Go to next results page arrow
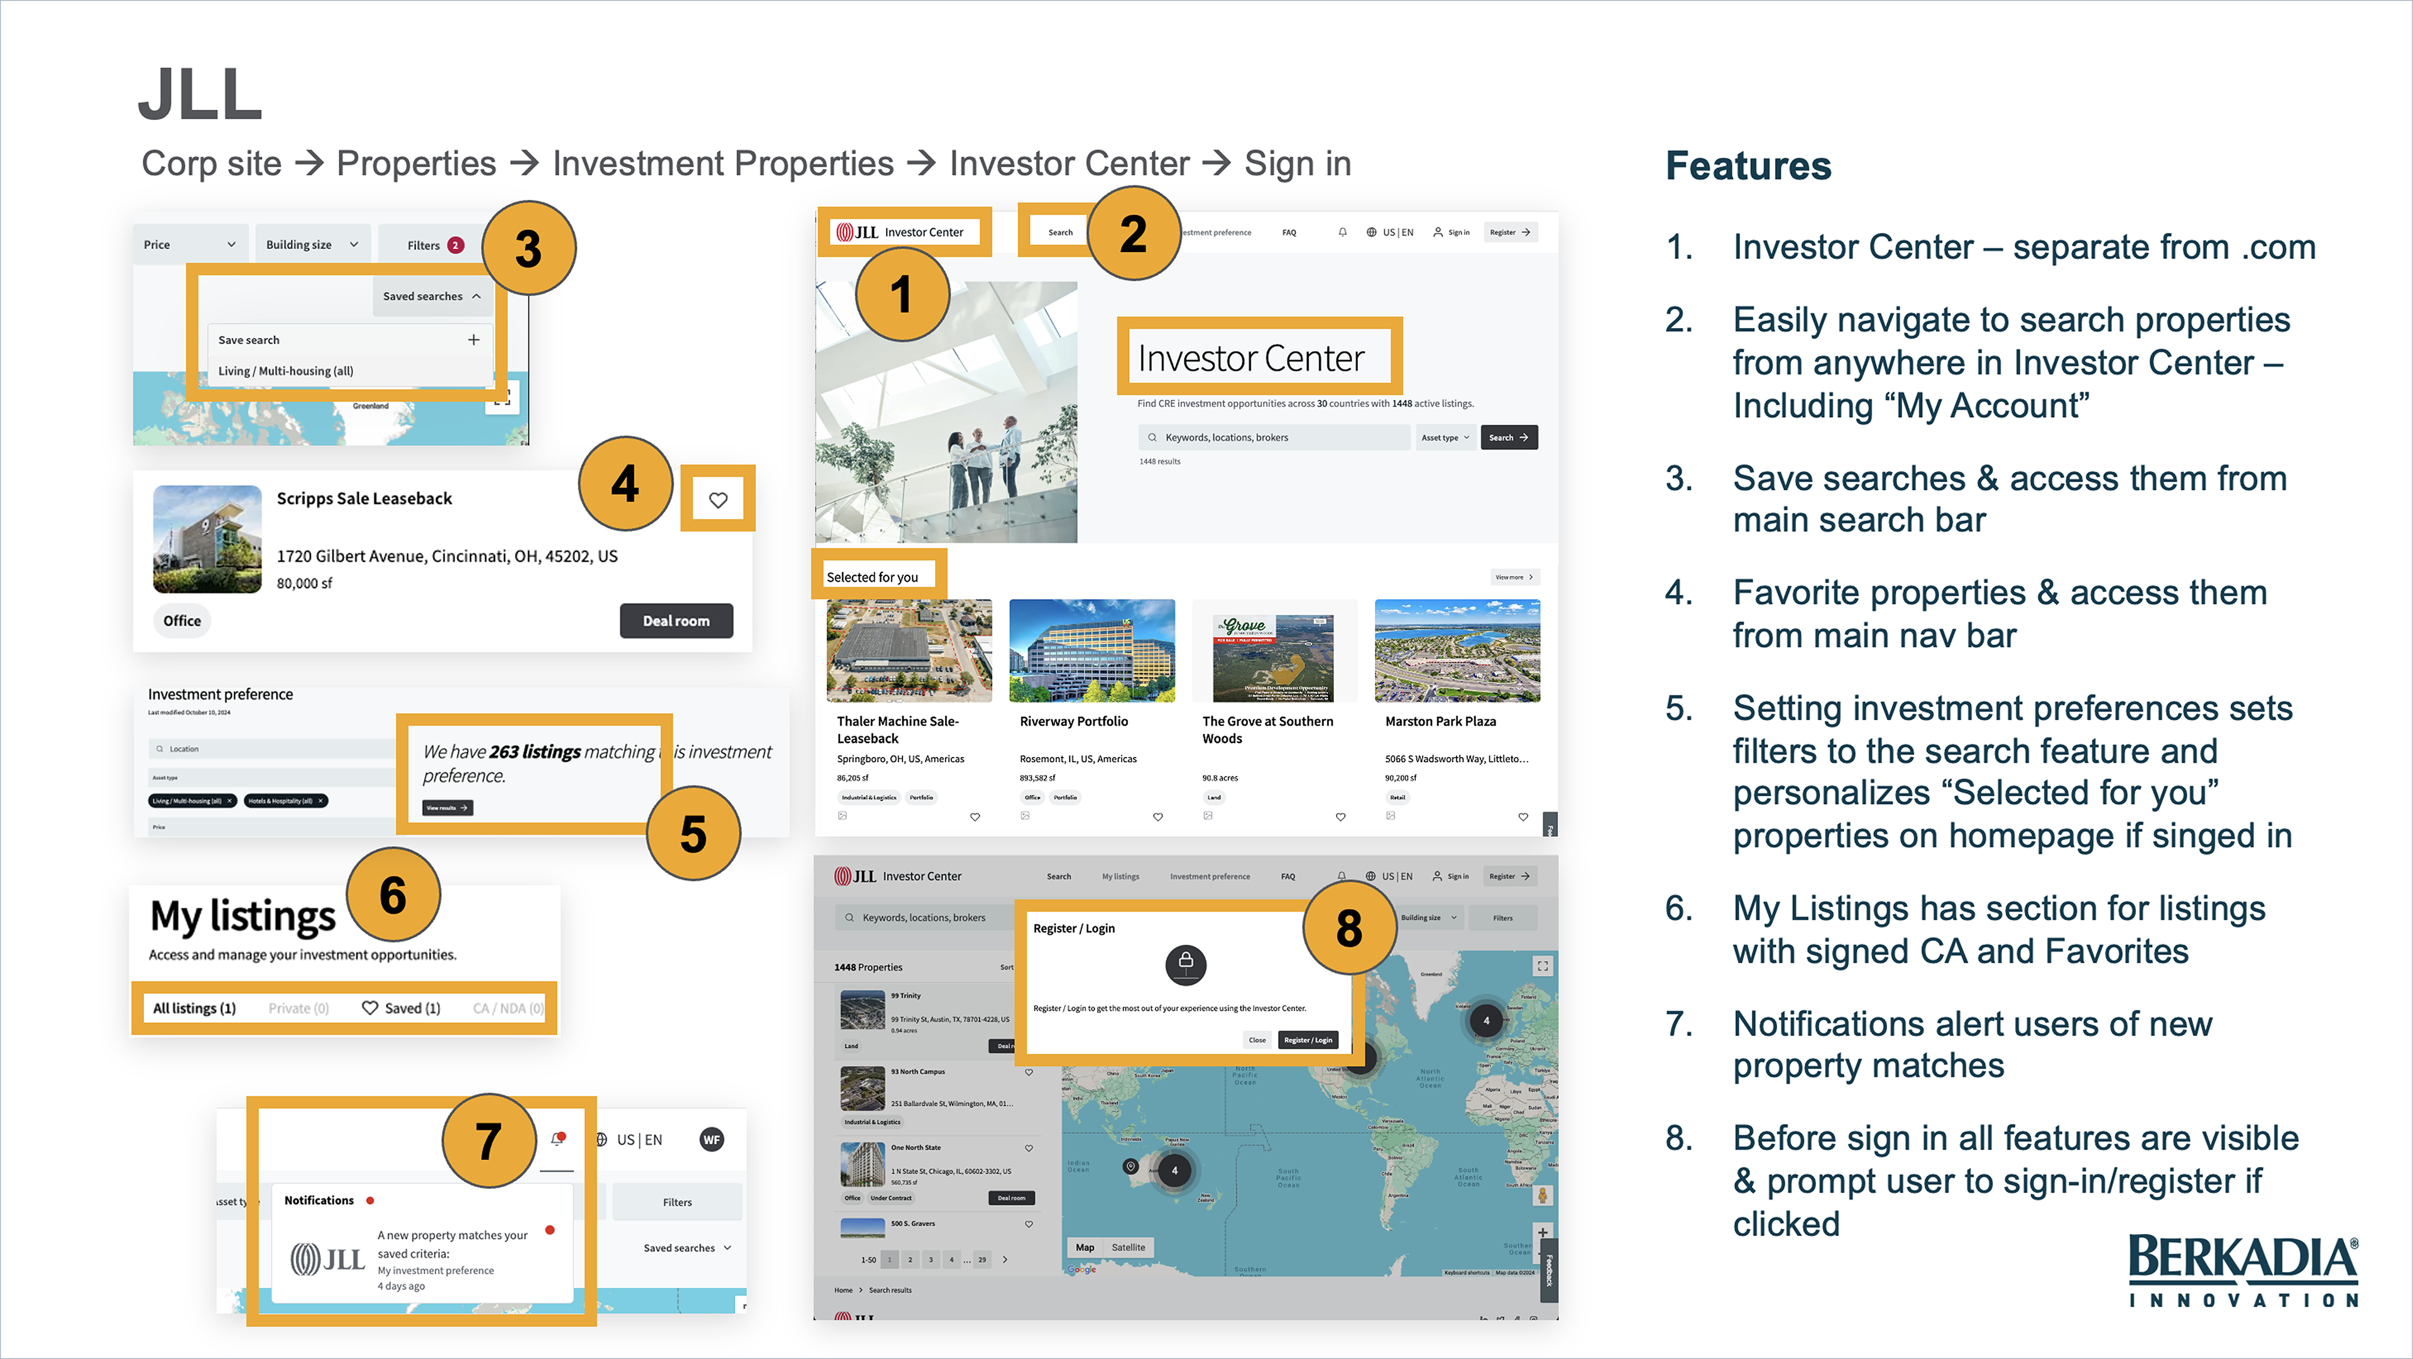2413x1359 pixels. pyautogui.click(x=1005, y=1260)
